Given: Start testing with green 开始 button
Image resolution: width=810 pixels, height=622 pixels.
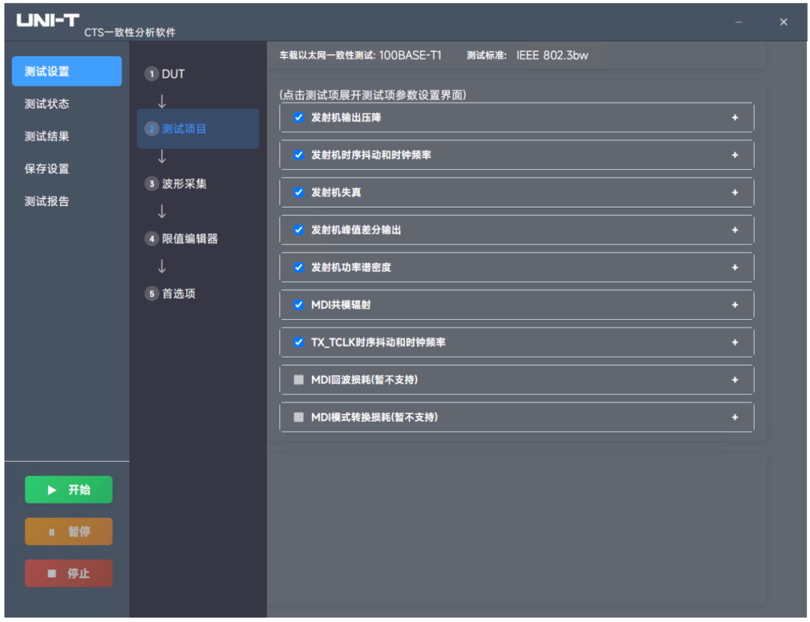Looking at the screenshot, I should pos(69,489).
